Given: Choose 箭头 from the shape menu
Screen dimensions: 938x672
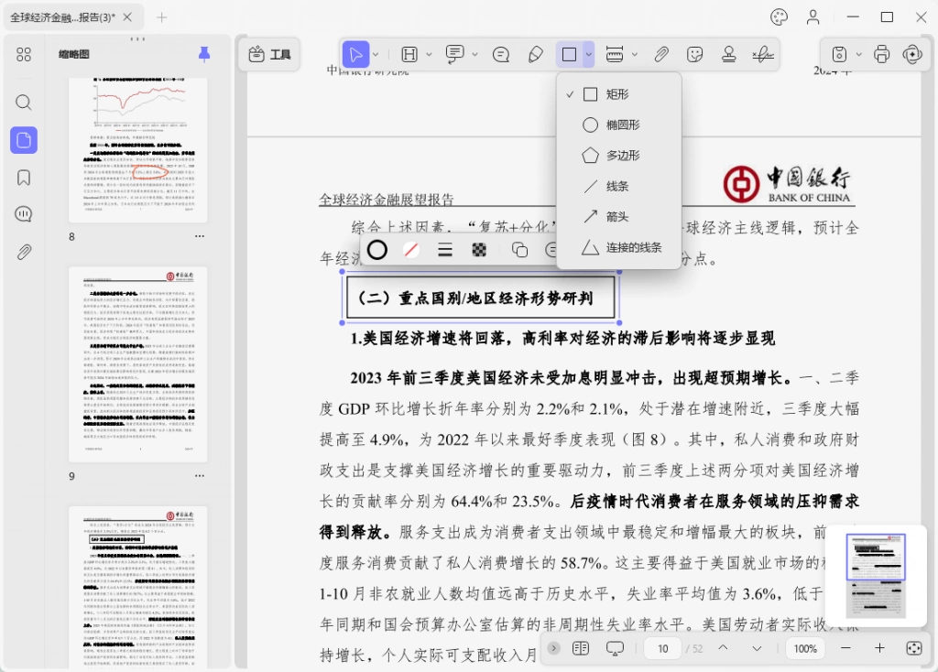Looking at the screenshot, I should (x=618, y=216).
